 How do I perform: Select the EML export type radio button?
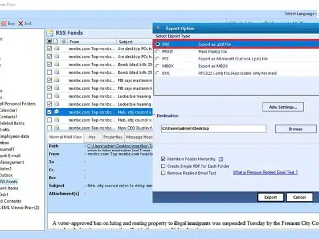pos(158,73)
